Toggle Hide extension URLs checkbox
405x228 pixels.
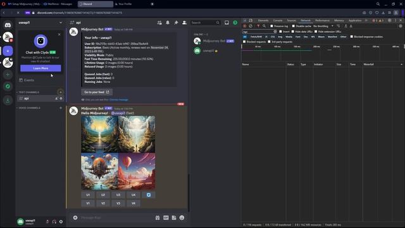coord(316,32)
